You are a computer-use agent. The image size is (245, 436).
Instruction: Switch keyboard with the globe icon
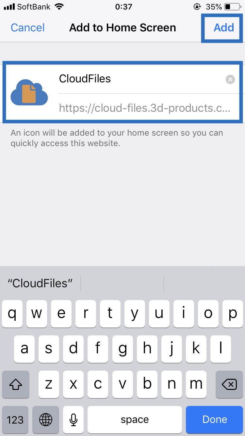tap(46, 419)
